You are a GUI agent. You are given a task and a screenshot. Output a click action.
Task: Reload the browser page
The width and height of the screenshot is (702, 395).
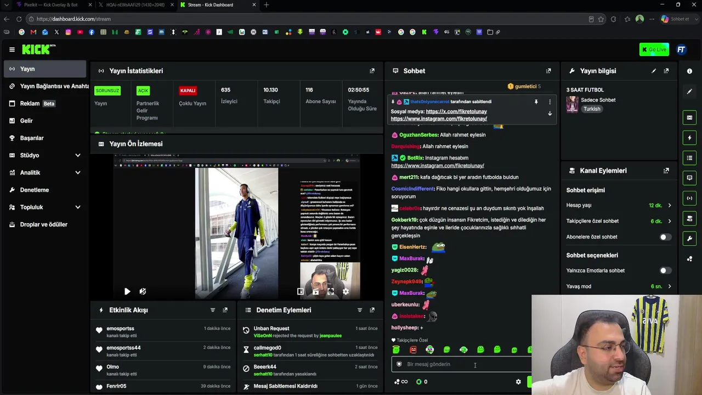pyautogui.click(x=19, y=19)
